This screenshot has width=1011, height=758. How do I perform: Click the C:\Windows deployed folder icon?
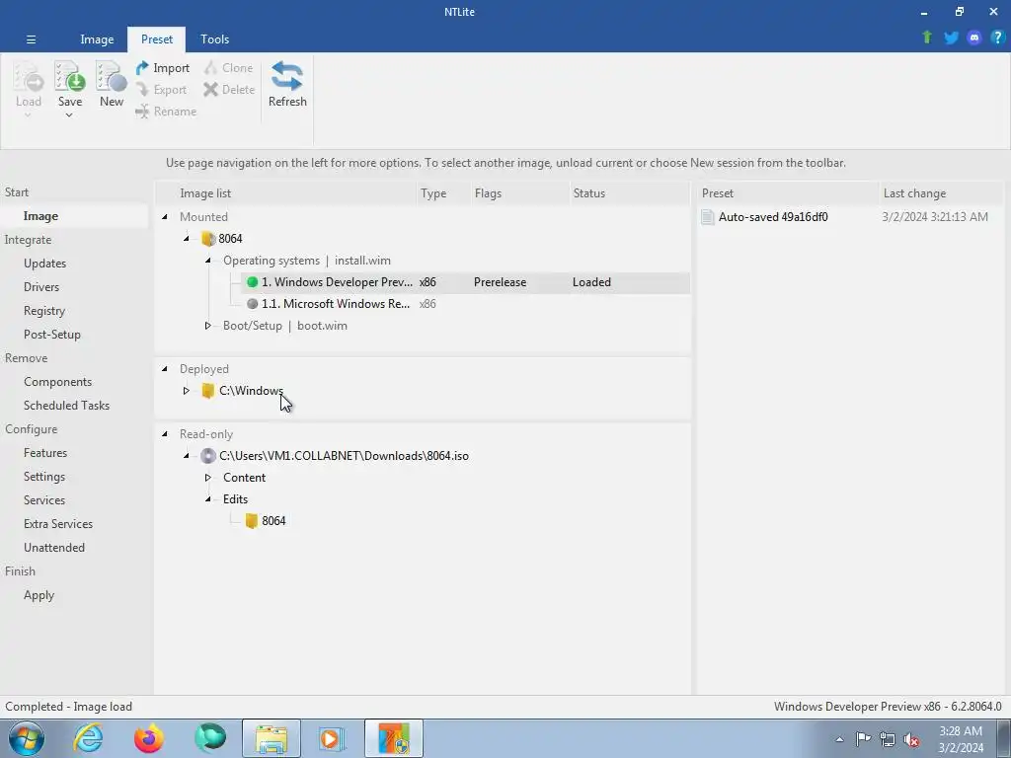pyautogui.click(x=207, y=391)
